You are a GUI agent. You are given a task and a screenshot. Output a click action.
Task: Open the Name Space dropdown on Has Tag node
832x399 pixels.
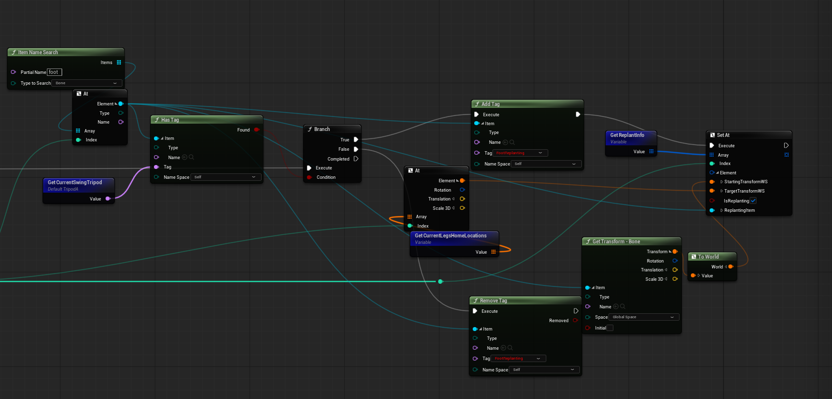pos(226,177)
